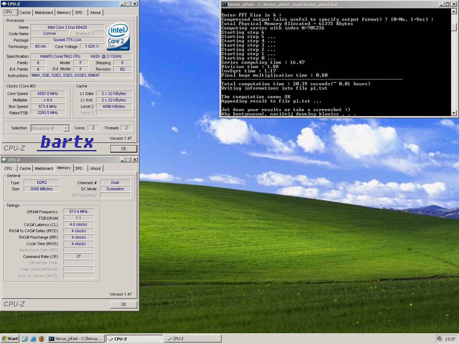This screenshot has height=344, width=459.
Task: Click console scrollbar up arrow
Action: coord(454,12)
